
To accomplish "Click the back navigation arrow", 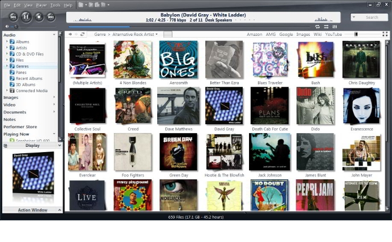I will tap(70, 34).
